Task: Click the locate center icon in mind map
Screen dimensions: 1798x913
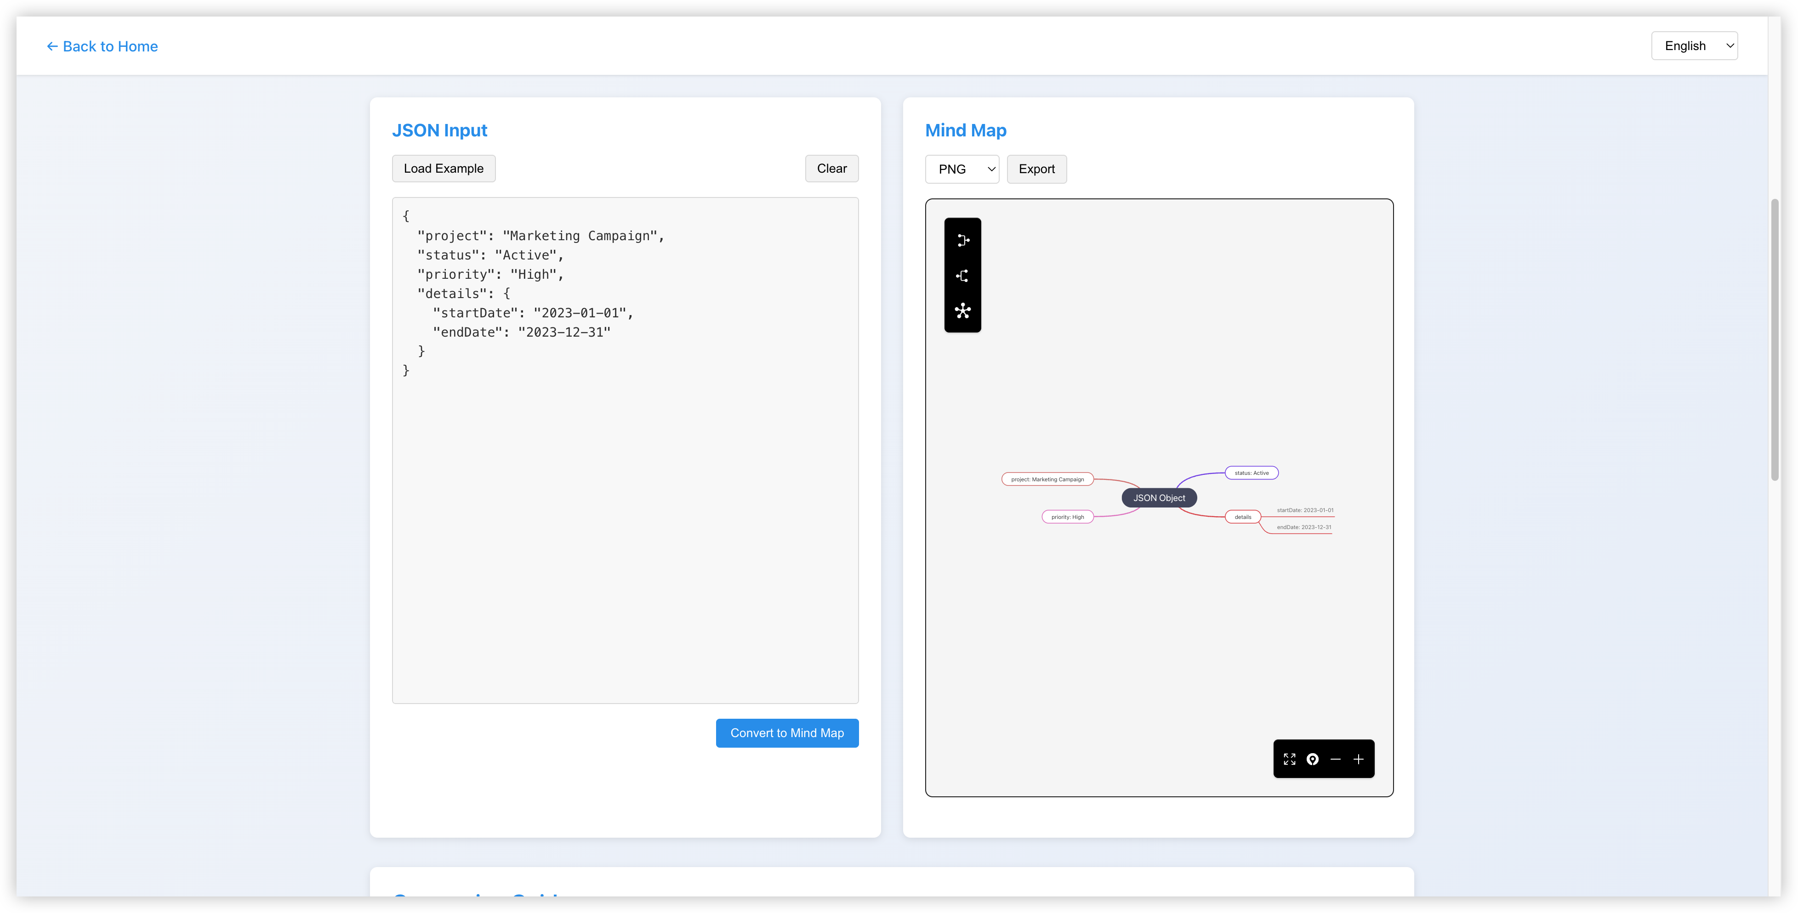Action: point(1312,759)
